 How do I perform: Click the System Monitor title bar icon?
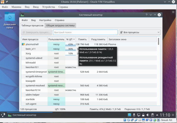[22, 15]
